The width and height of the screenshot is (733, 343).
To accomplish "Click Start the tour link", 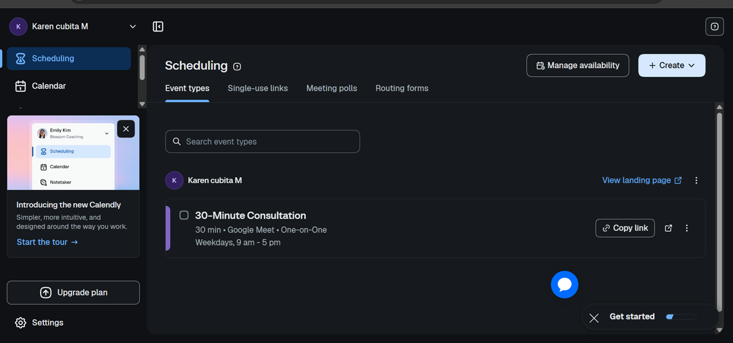I will [47, 242].
